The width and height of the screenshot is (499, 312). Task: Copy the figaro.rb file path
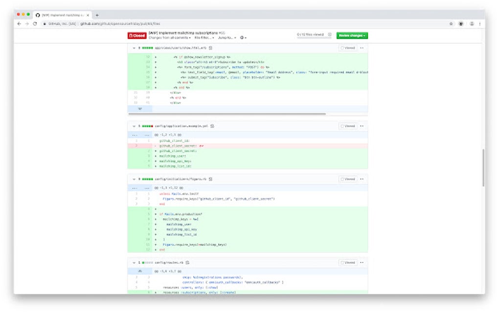210,179
